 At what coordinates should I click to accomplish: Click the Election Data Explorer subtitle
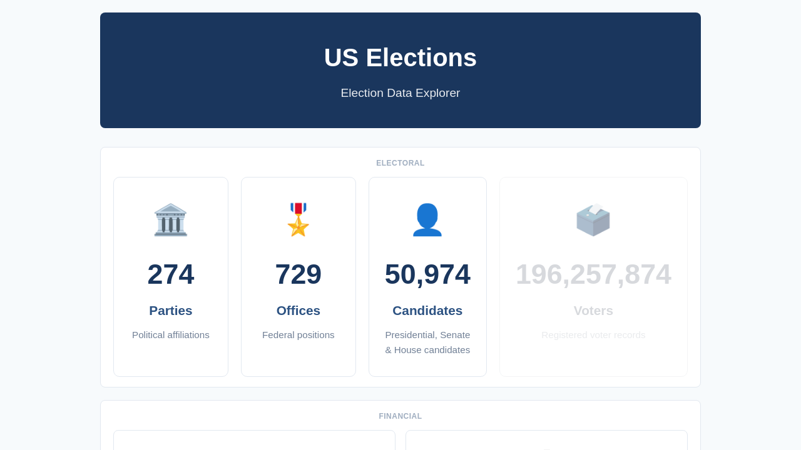pos(400,93)
